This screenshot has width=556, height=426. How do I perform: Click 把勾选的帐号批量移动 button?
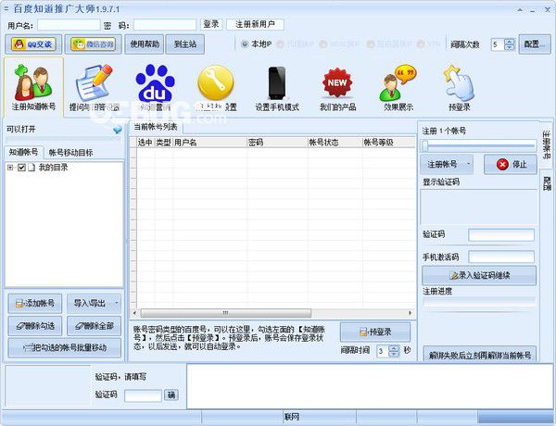tap(65, 347)
